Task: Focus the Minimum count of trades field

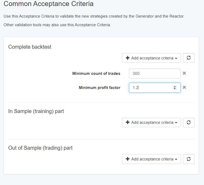Action: pos(155,74)
